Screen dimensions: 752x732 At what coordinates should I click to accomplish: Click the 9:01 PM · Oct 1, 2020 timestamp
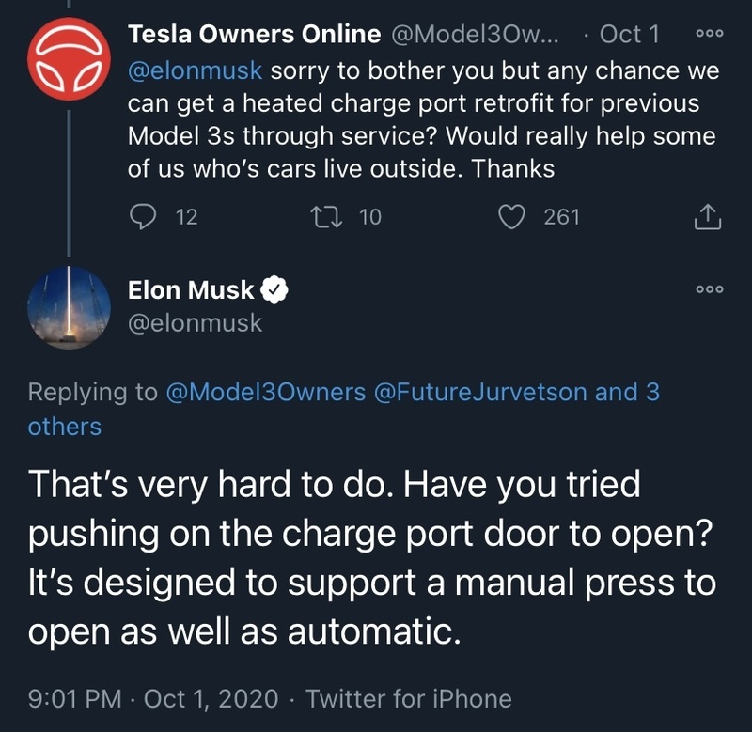click(153, 698)
